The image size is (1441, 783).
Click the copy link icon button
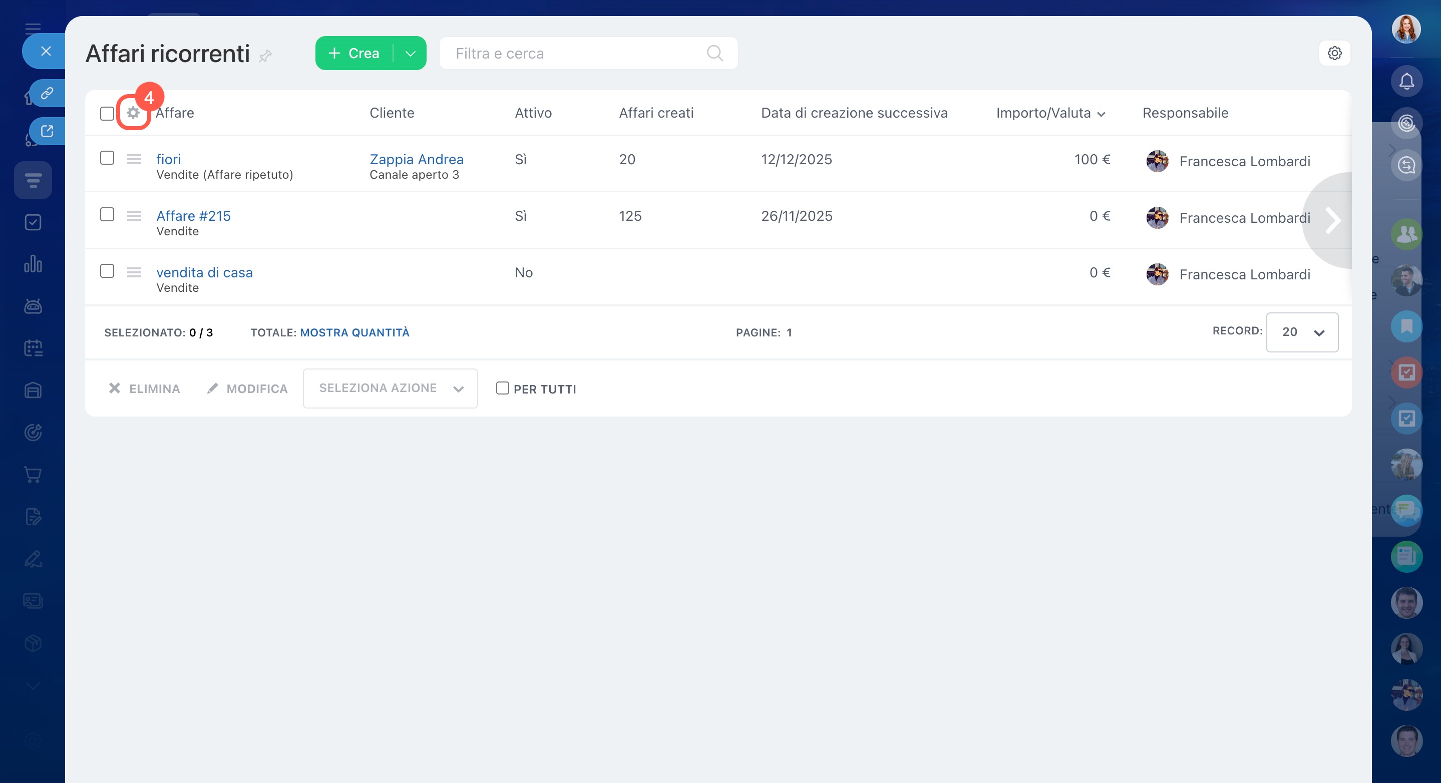[x=47, y=93]
